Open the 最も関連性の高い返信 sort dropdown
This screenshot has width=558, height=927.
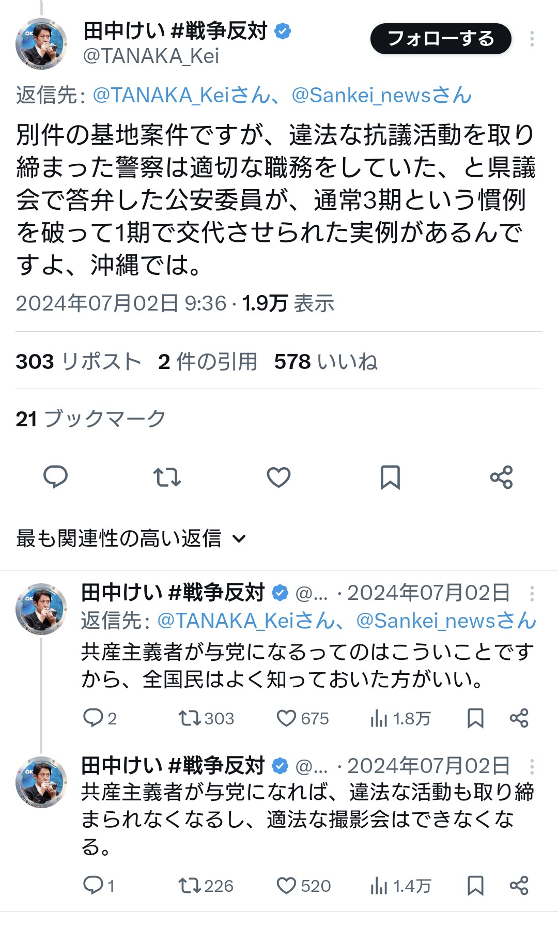[x=131, y=538]
